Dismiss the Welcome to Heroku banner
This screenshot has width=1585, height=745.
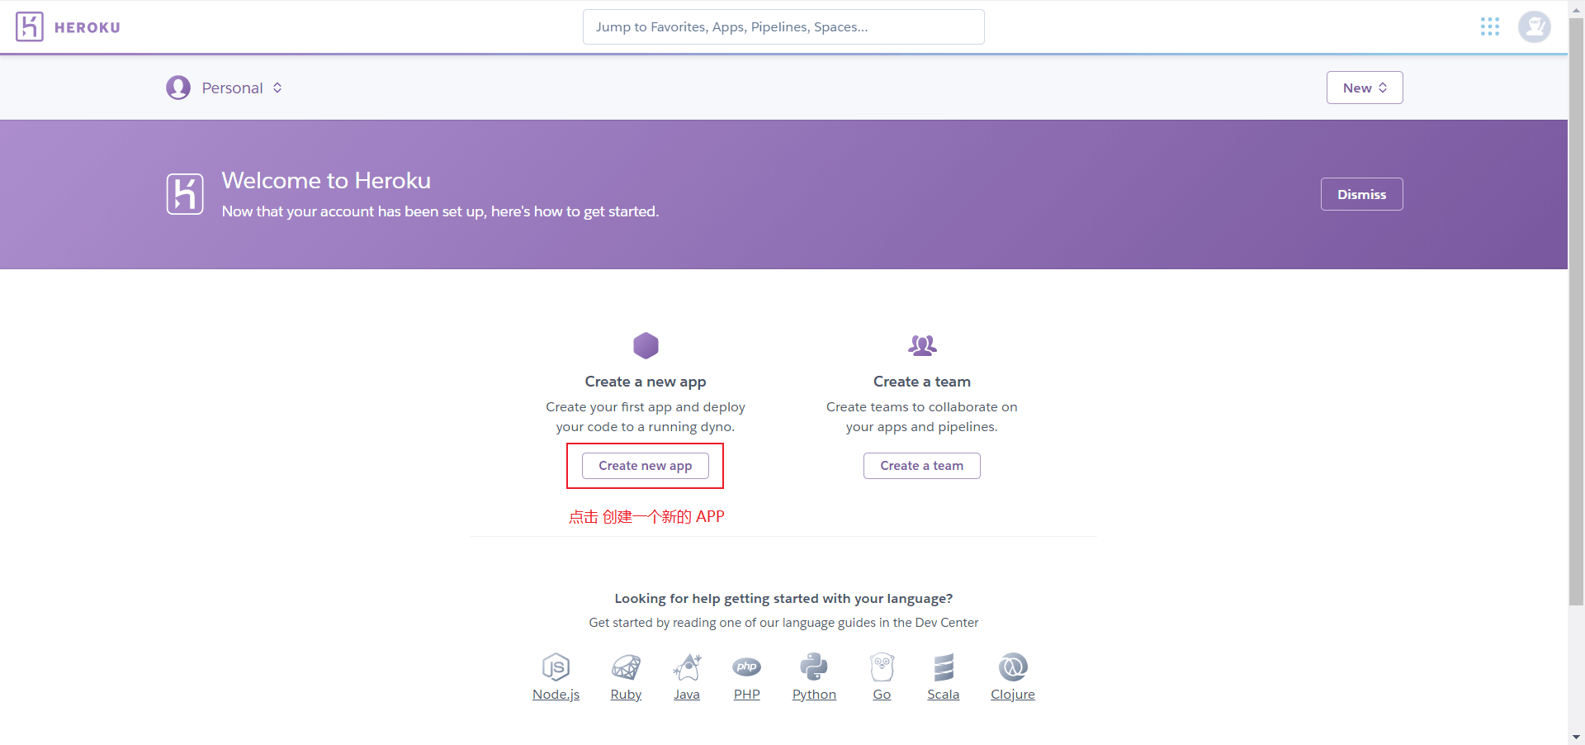pos(1361,194)
